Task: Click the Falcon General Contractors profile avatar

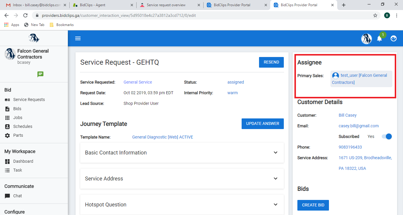Action: [x=10, y=54]
